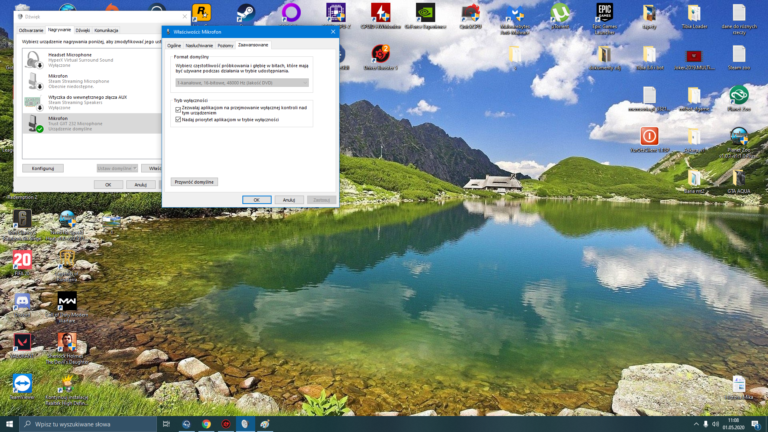Open the Driver Booster 5 shortcut
Screen dimensions: 768x432
pyautogui.click(x=380, y=54)
